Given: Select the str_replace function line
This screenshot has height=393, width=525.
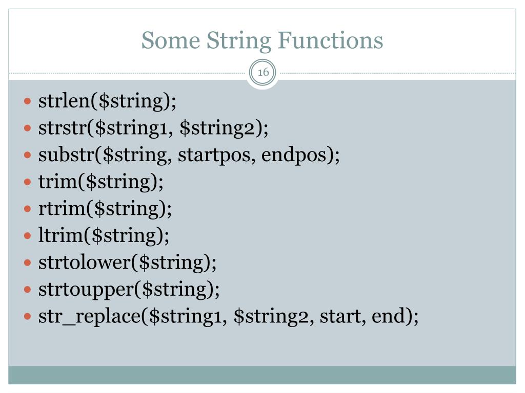Looking at the screenshot, I should click(228, 316).
